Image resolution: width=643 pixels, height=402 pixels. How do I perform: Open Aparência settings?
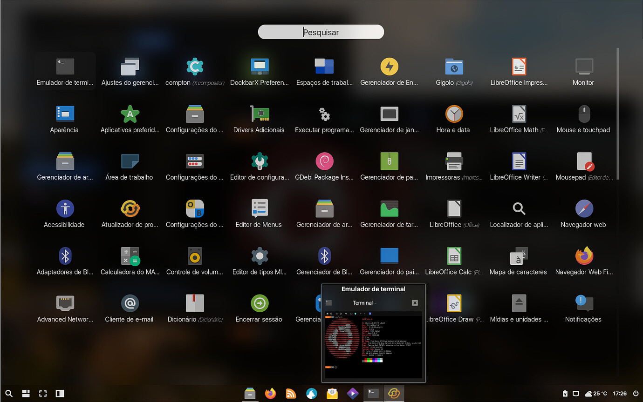(x=65, y=119)
